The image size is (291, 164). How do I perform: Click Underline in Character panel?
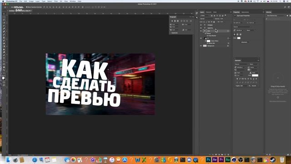(254, 79)
